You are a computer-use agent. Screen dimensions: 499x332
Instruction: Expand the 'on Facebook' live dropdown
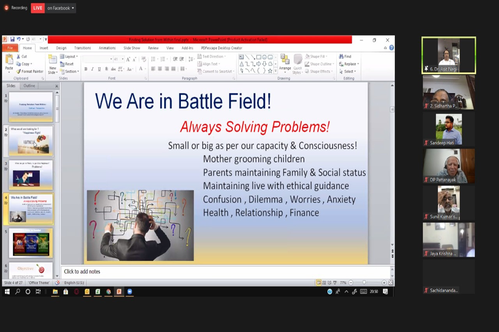[61, 8]
